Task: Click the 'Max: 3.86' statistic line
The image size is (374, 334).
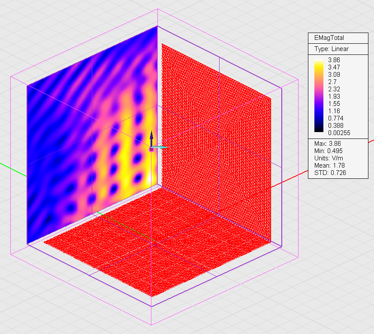Action: pos(328,144)
